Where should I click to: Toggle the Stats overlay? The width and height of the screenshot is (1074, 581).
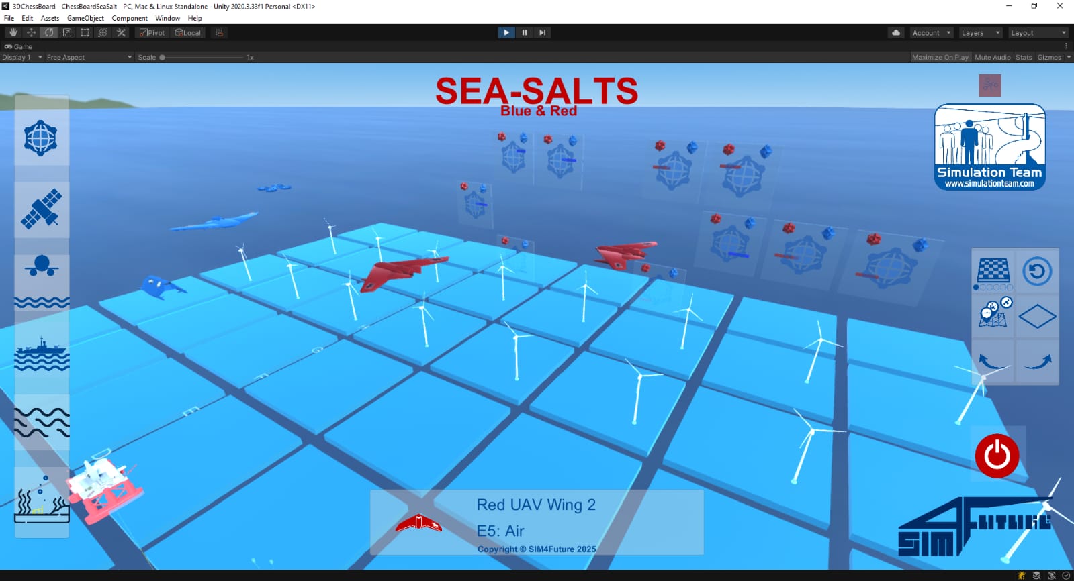tap(1023, 58)
